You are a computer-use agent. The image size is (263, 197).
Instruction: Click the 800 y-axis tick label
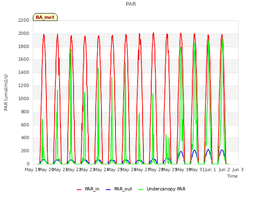point(25,112)
